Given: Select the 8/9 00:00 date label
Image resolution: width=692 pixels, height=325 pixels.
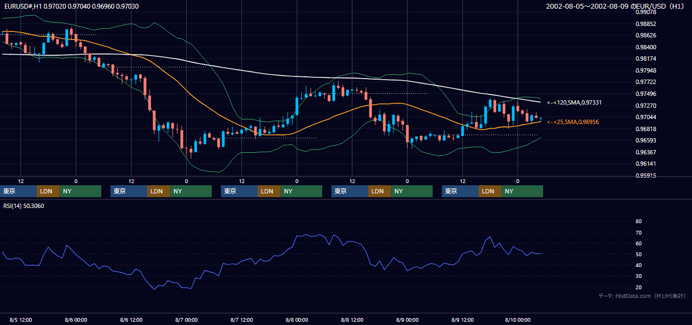Looking at the screenshot, I should 407,320.
